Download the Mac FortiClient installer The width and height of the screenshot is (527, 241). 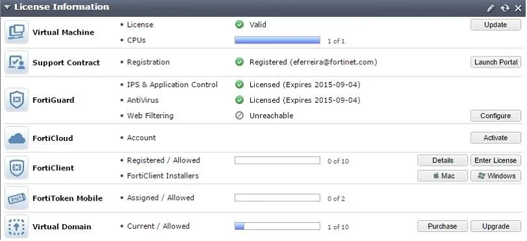[443, 176]
